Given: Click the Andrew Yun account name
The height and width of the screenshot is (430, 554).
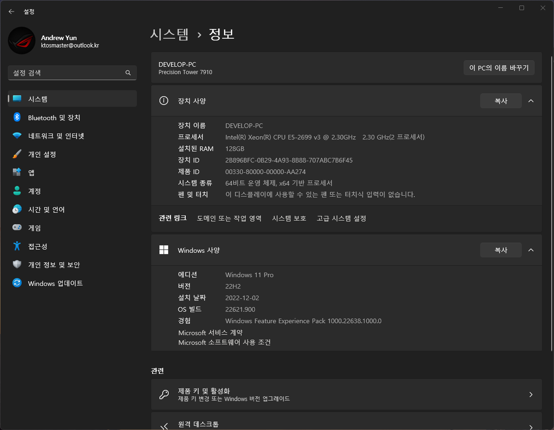Looking at the screenshot, I should 59,38.
